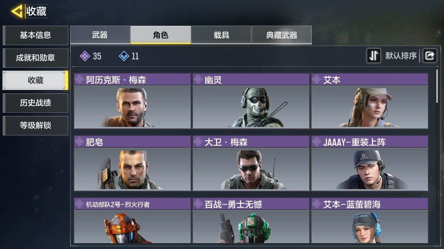Screen dimensions: 444x249
Task: Open the 典藏武器 tab
Action: click(282, 35)
